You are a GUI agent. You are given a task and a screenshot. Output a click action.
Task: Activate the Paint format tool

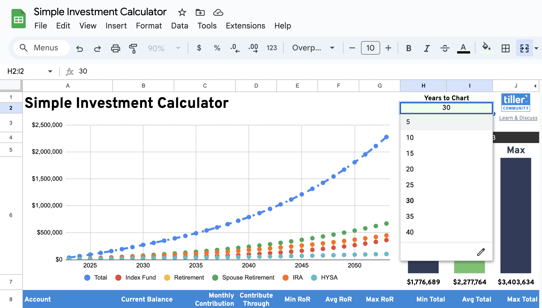[133, 48]
